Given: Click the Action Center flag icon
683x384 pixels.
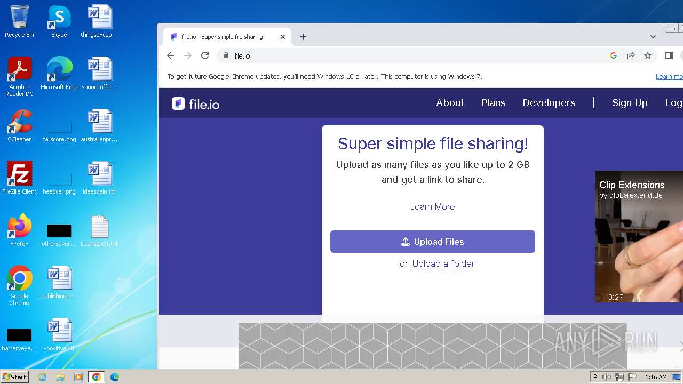Looking at the screenshot, I should [632, 377].
